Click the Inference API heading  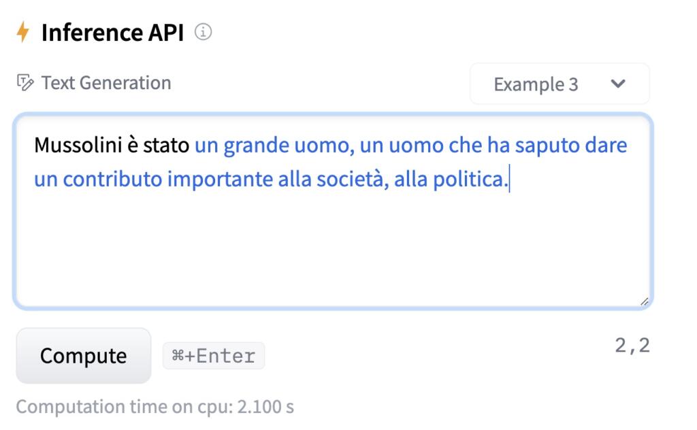click(x=112, y=32)
